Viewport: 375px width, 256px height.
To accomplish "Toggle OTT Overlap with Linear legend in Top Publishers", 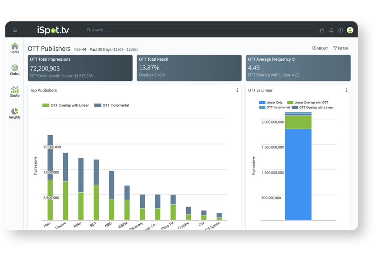I will [x=65, y=105].
